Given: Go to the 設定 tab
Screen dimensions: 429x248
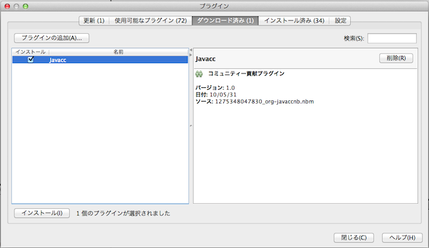Looking at the screenshot, I should [340, 21].
